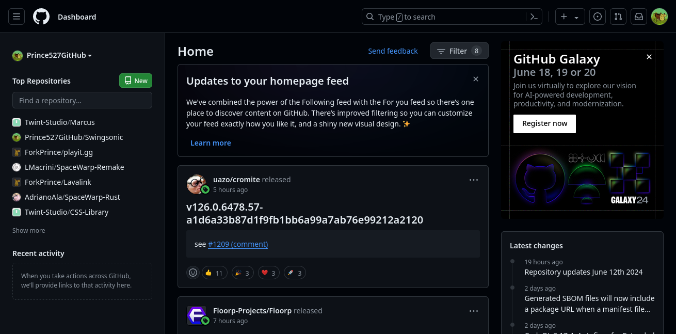Image resolution: width=676 pixels, height=334 pixels.
Task: Open the notifications inbox icon
Action: point(639,17)
